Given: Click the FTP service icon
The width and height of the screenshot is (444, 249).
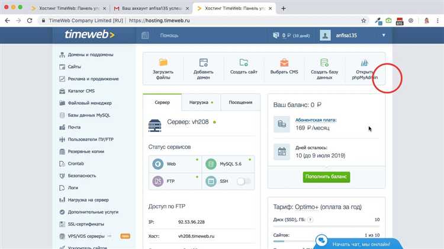Looking at the screenshot, I should (x=157, y=181).
